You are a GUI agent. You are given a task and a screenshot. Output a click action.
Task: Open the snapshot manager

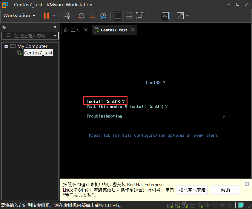point(103,16)
